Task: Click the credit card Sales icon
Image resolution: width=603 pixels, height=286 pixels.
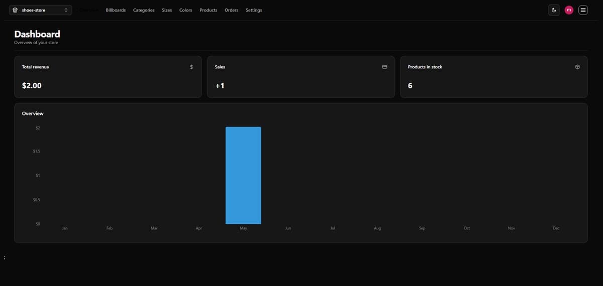Action: tap(384, 67)
